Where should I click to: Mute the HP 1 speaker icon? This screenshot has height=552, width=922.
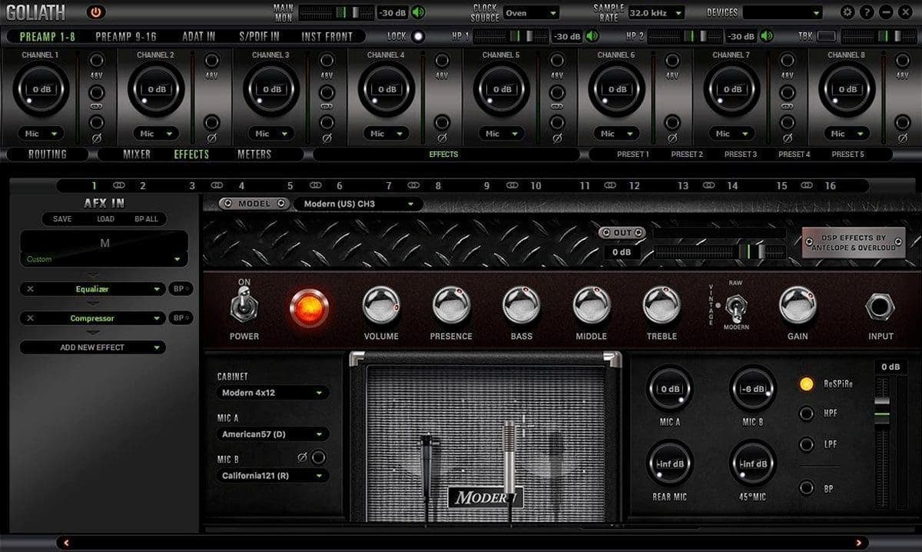(592, 36)
